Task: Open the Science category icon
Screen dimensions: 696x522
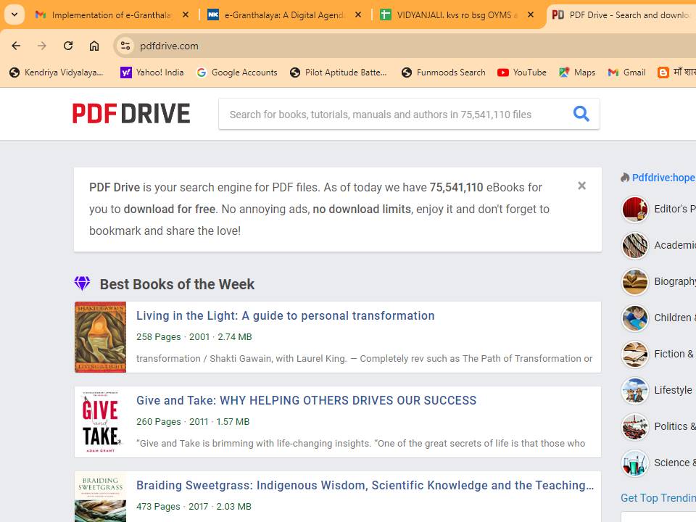Action: 634,463
